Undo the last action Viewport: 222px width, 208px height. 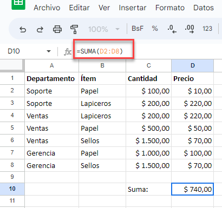pyautogui.click(x=23, y=29)
